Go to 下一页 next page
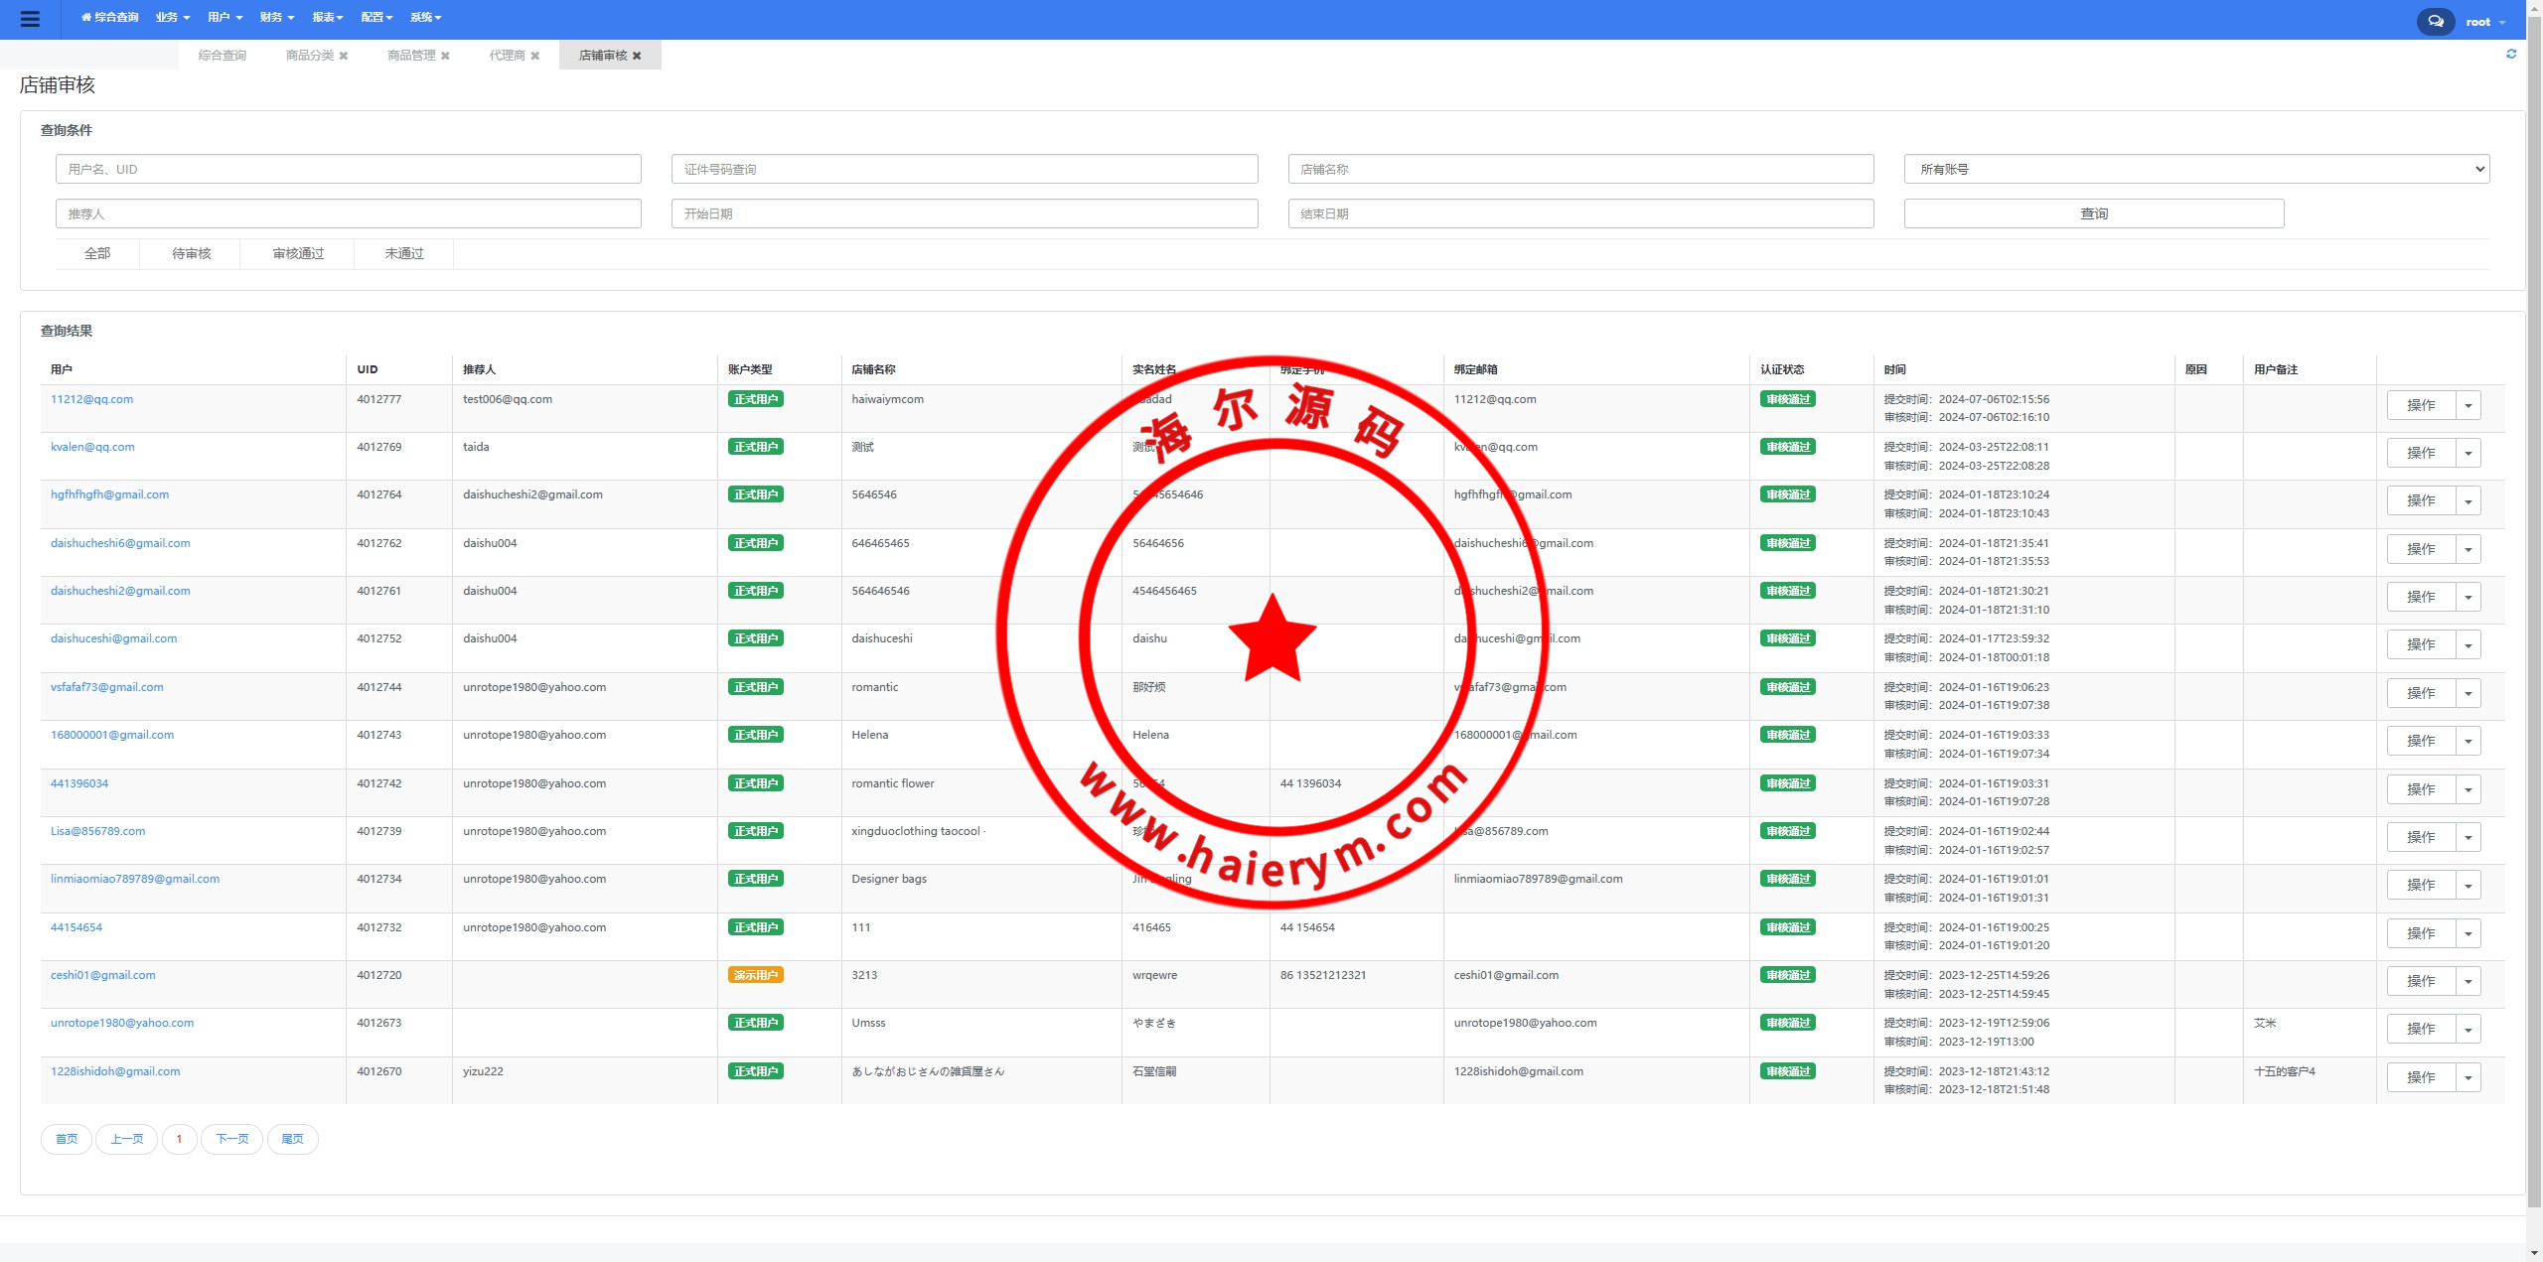Image resolution: width=2543 pixels, height=1262 pixels. [231, 1139]
